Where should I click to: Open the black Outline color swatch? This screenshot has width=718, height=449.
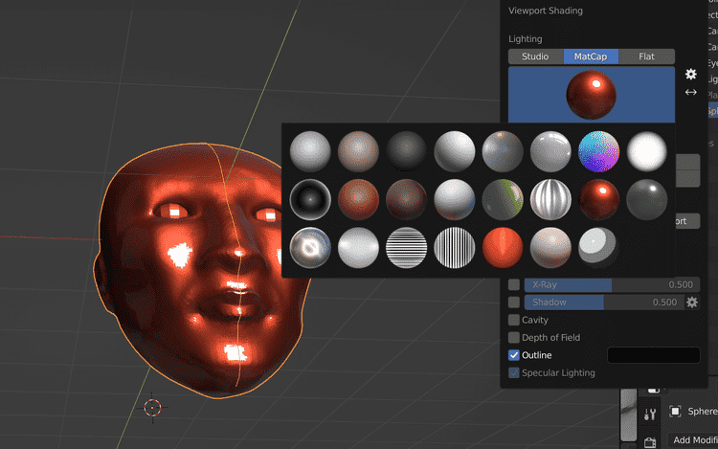coord(654,355)
